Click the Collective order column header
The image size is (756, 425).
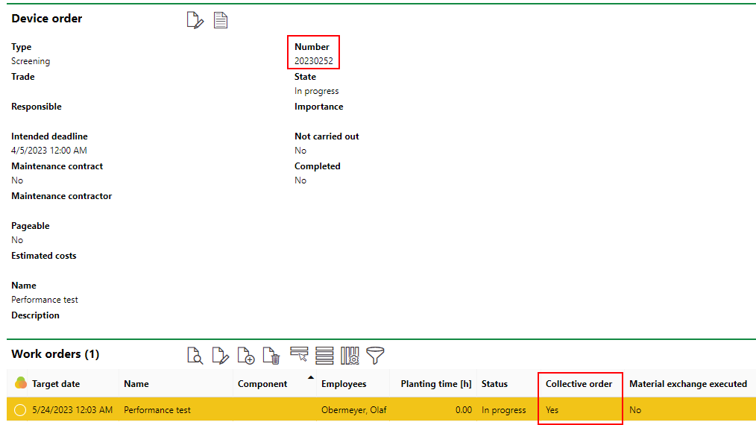click(579, 384)
